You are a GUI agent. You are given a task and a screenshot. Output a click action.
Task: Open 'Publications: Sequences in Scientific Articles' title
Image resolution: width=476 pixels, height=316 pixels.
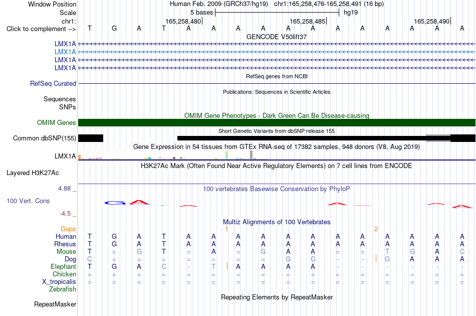277,92
